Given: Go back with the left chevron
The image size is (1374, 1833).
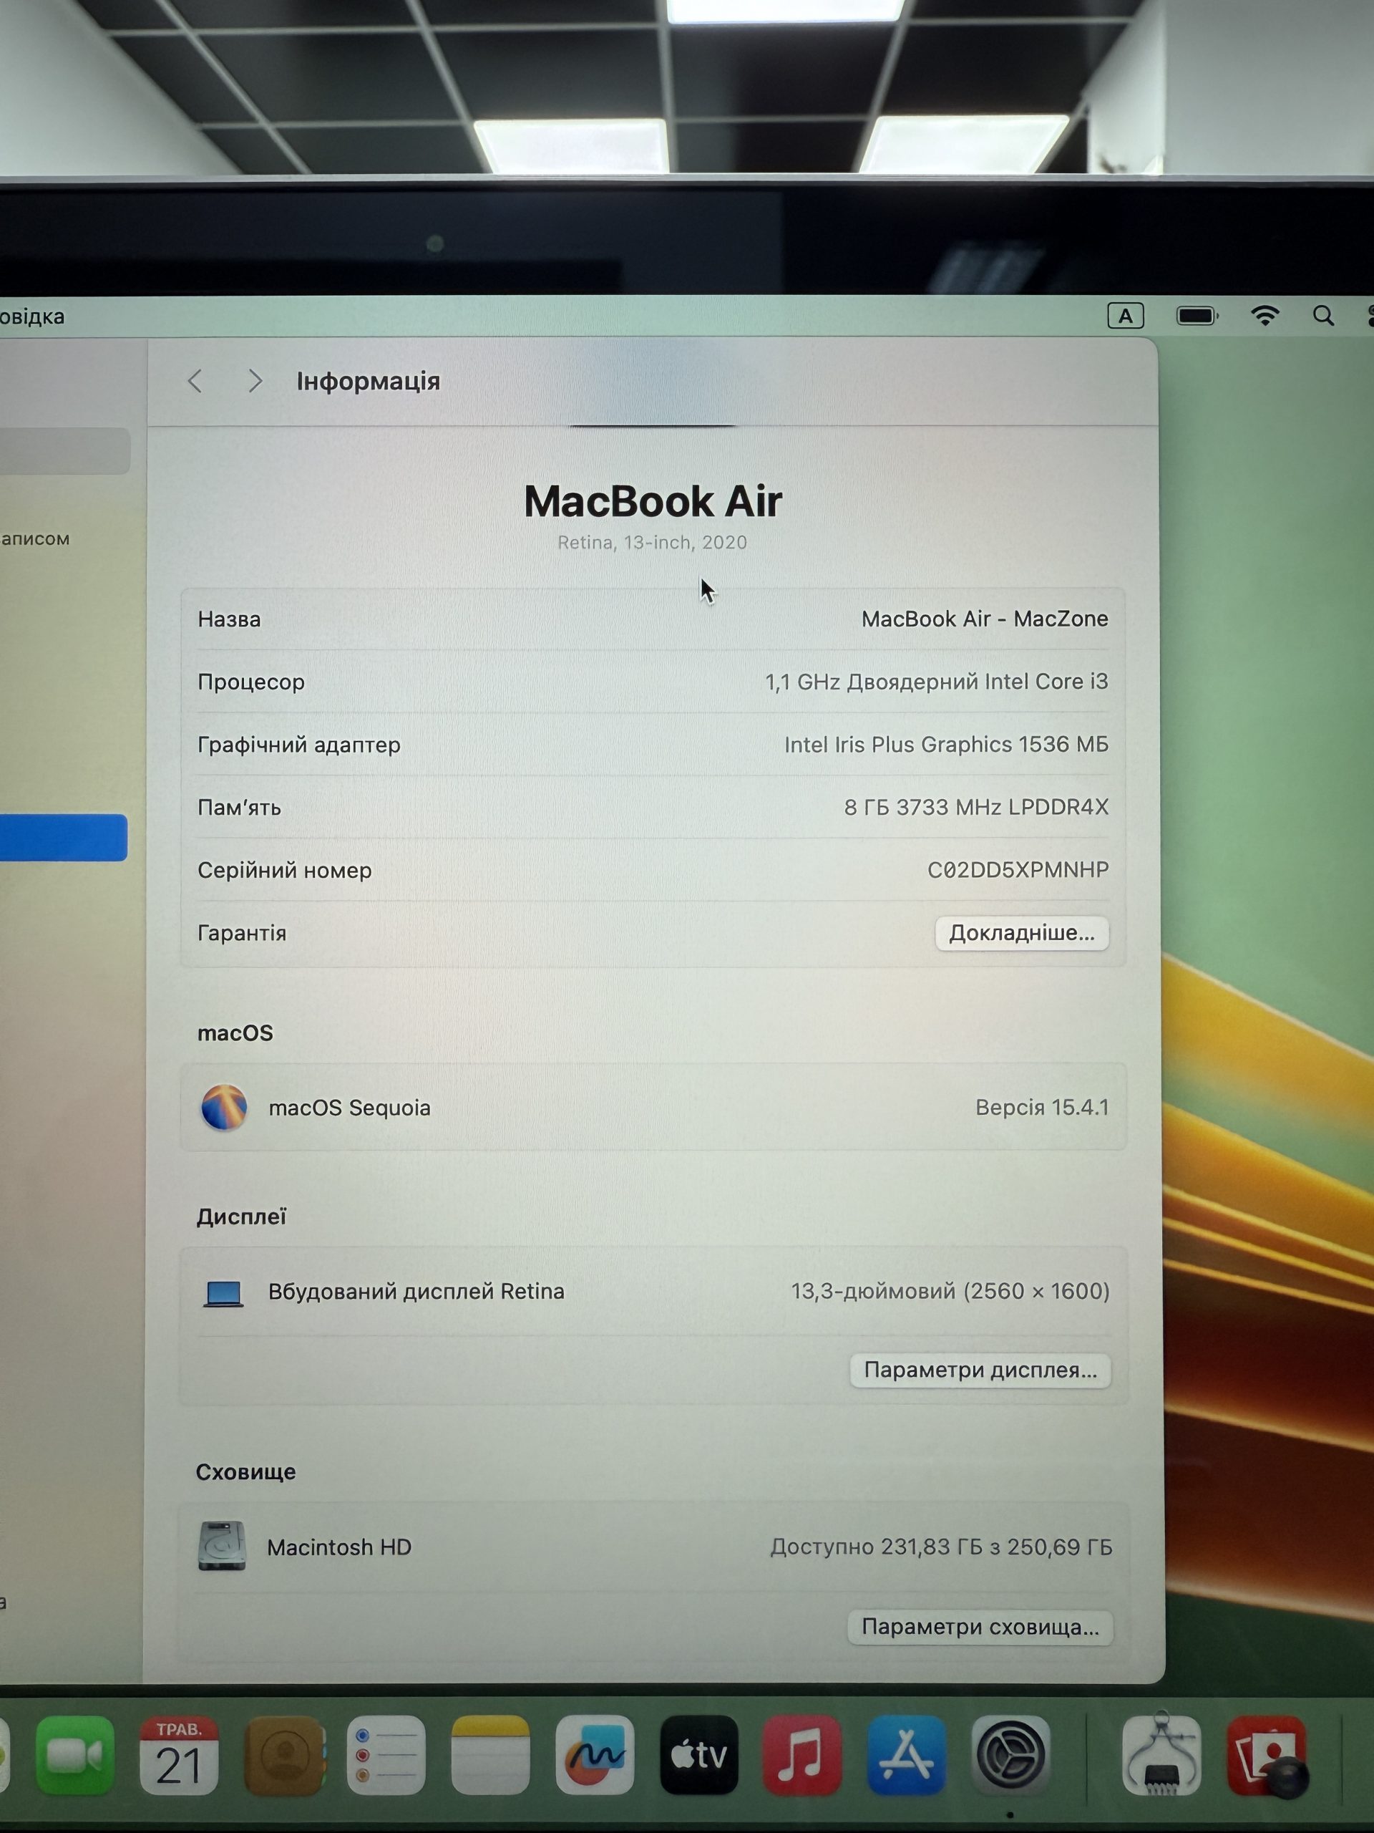Looking at the screenshot, I should coord(195,381).
